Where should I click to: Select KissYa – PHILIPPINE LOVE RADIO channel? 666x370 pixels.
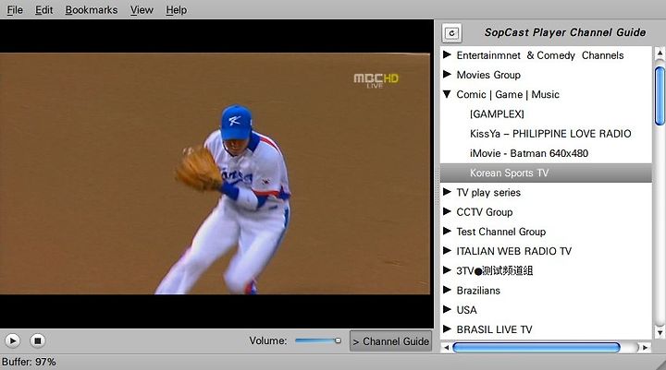tap(550, 134)
